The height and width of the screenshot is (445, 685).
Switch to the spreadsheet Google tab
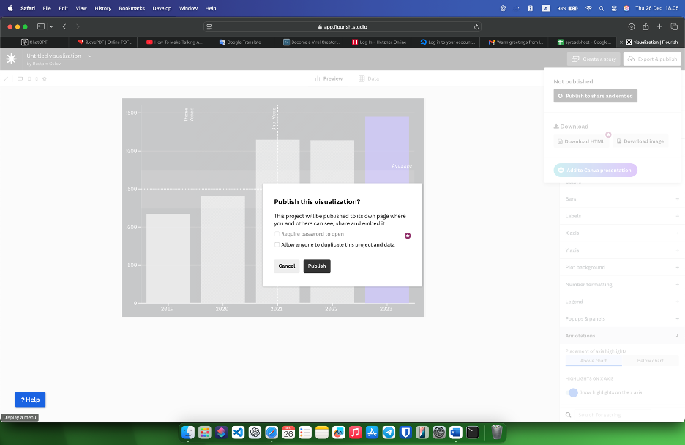583,42
